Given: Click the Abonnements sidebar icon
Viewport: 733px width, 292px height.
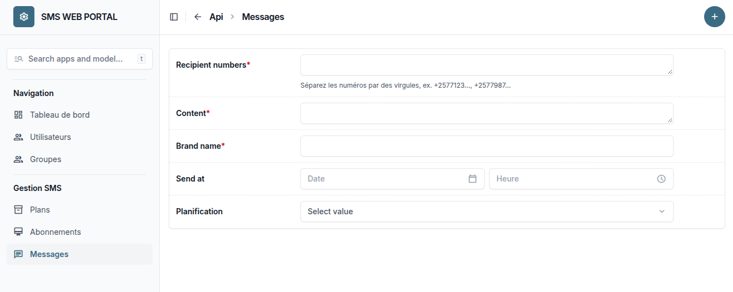Looking at the screenshot, I should click(18, 232).
